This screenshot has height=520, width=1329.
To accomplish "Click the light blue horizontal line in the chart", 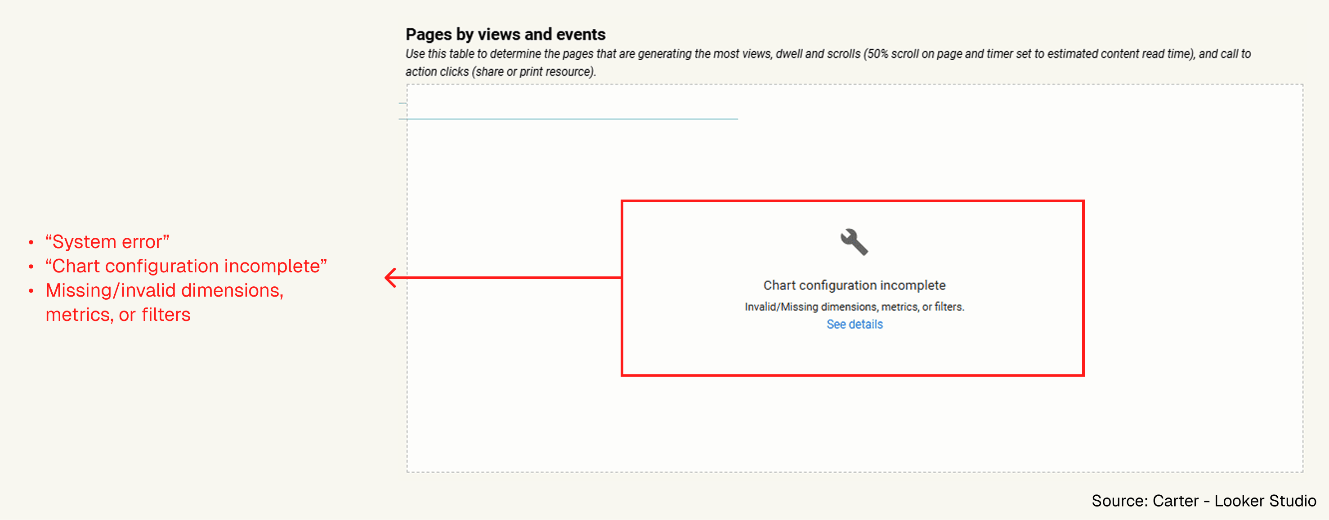I will point(568,119).
